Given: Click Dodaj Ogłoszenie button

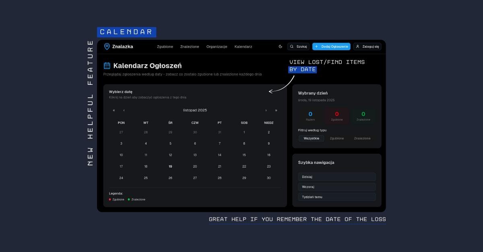Looking at the screenshot, I should coord(331,47).
